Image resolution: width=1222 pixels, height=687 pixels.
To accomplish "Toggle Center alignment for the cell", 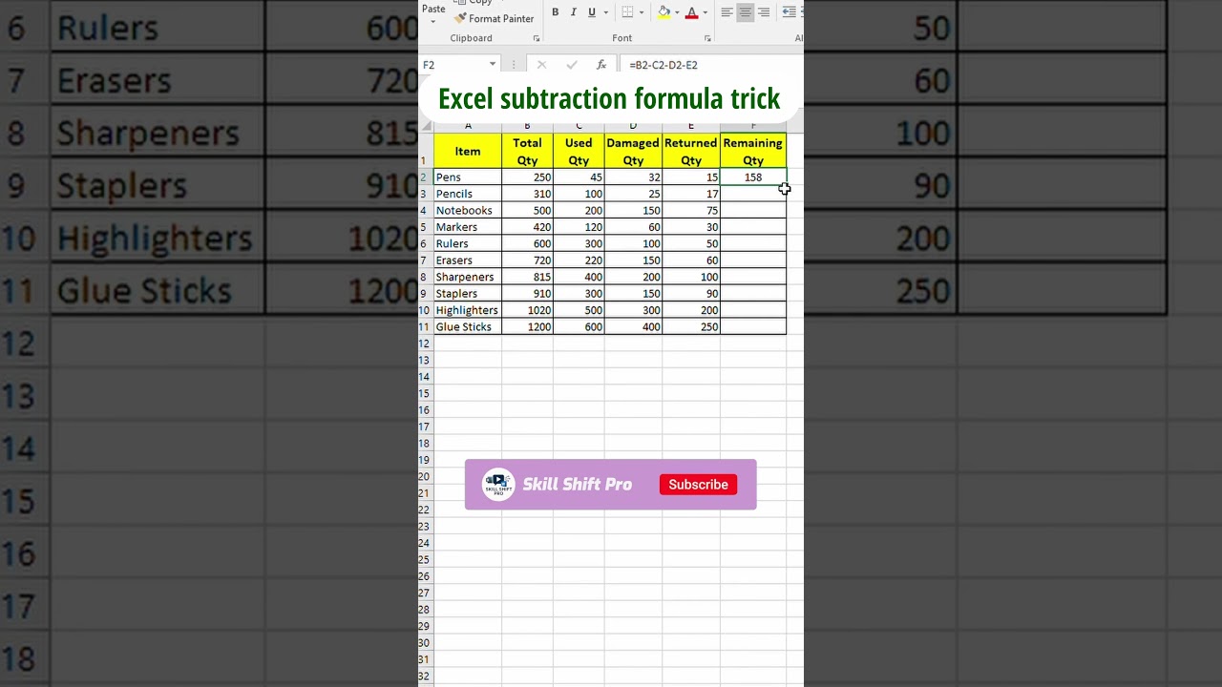I will click(x=745, y=12).
